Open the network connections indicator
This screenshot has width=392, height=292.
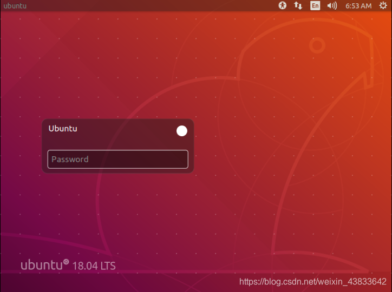298,5
